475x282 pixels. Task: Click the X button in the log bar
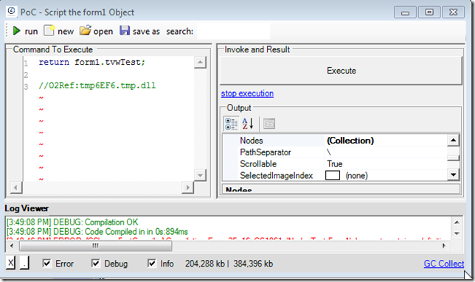10,263
